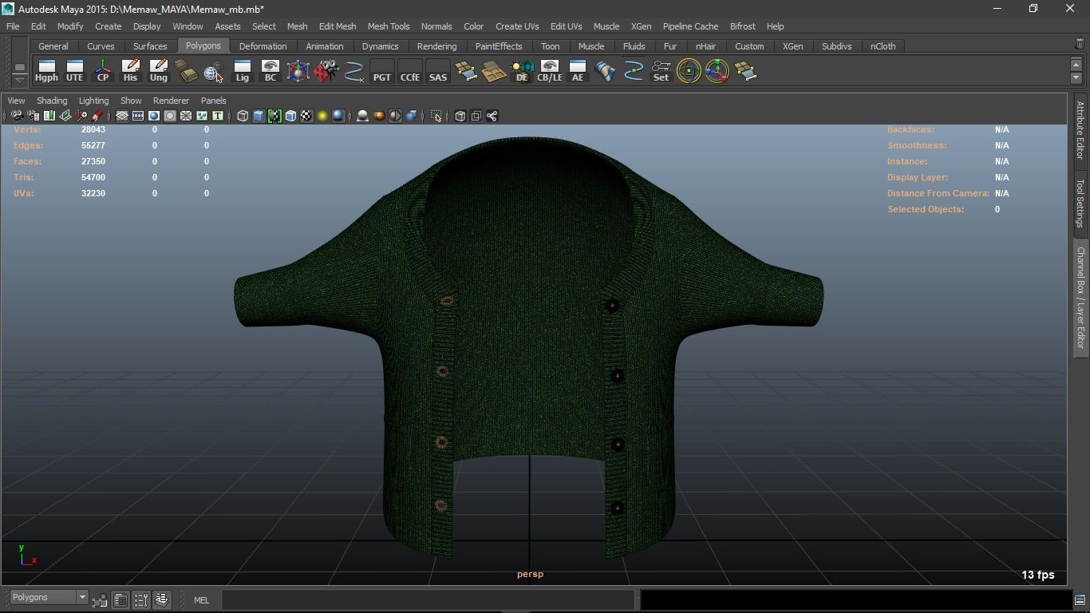Open the Hypergraph (Hgph) shelf button
Screen dimensions: 1090x613
pos(46,71)
